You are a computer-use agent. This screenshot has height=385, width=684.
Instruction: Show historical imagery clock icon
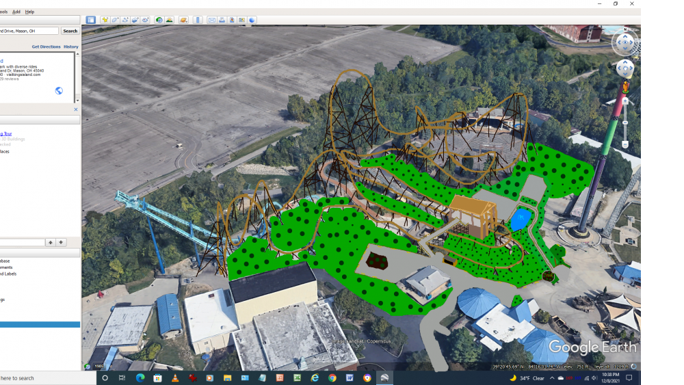[x=159, y=20]
